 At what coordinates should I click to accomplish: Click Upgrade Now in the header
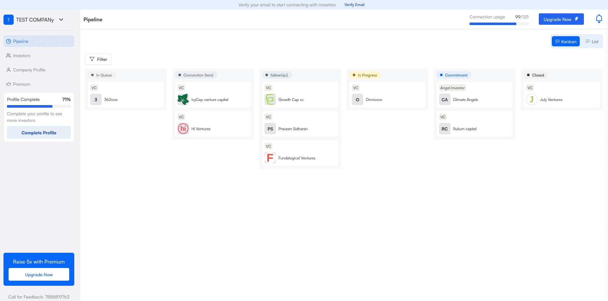[561, 19]
